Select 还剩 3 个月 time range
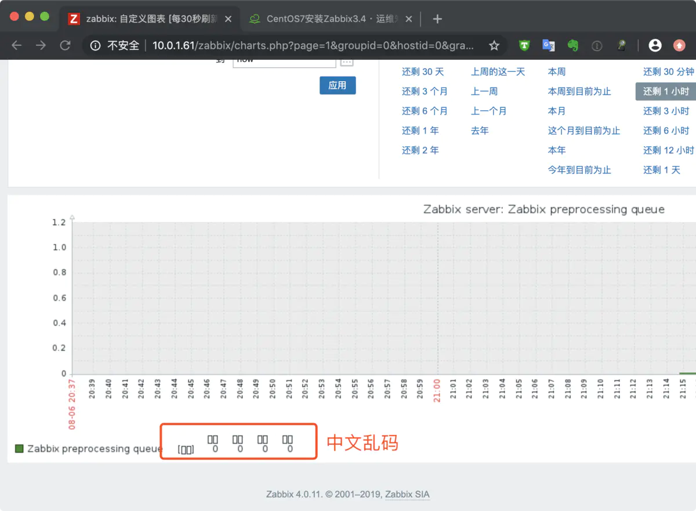This screenshot has height=511, width=696. (425, 92)
